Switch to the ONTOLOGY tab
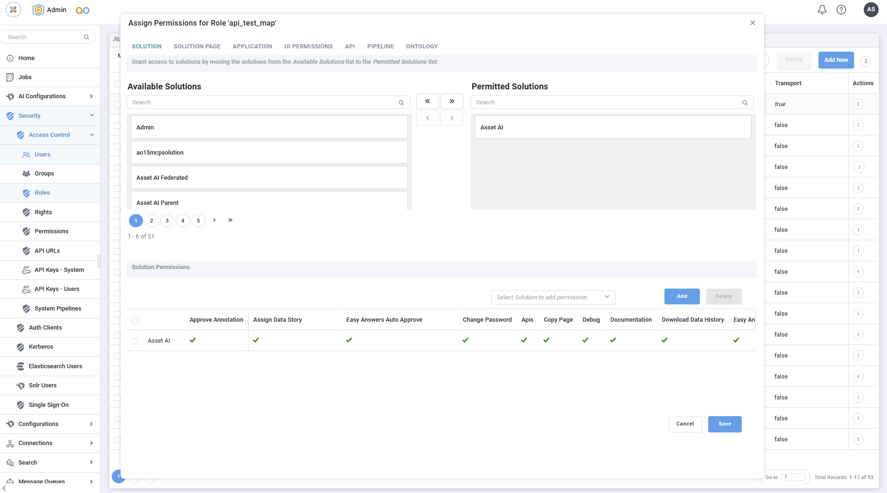The width and height of the screenshot is (887, 493). coord(422,47)
